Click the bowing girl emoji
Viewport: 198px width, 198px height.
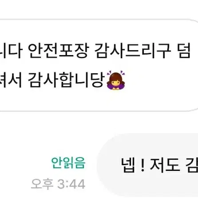116,80
